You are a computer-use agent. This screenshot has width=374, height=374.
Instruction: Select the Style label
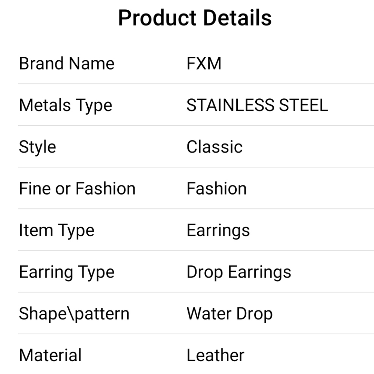37,147
